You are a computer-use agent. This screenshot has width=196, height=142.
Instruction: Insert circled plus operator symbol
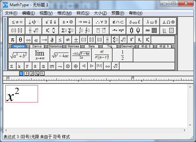pyautogui.click(x=76, y=66)
